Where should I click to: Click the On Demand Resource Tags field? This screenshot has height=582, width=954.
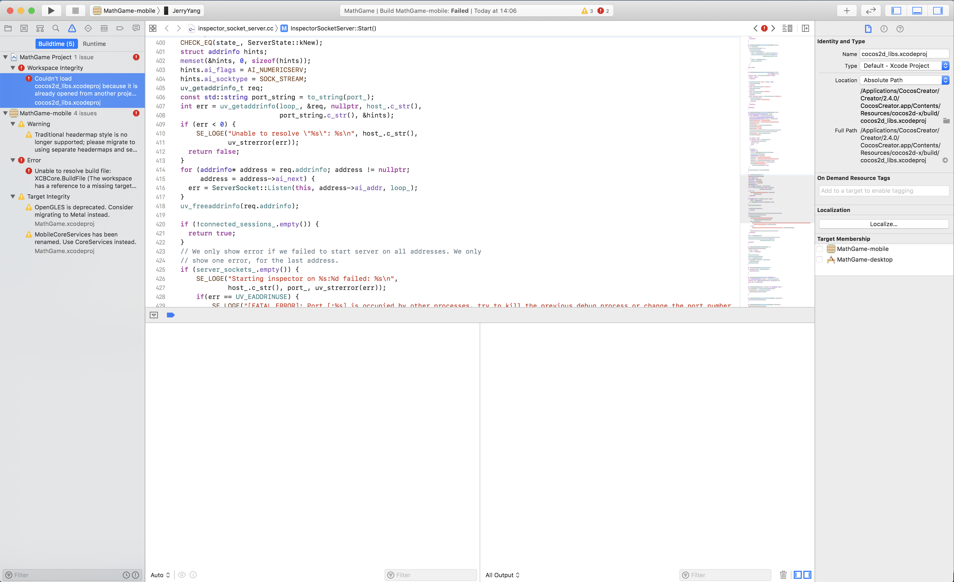pos(883,191)
